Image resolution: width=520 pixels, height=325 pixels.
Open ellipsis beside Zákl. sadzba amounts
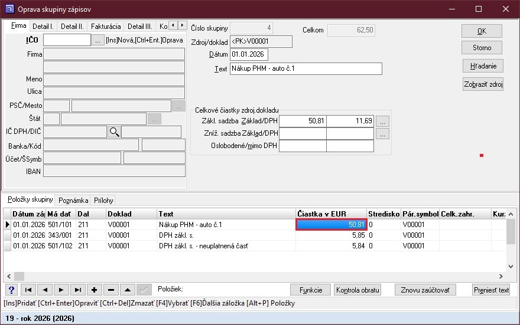coord(383,121)
